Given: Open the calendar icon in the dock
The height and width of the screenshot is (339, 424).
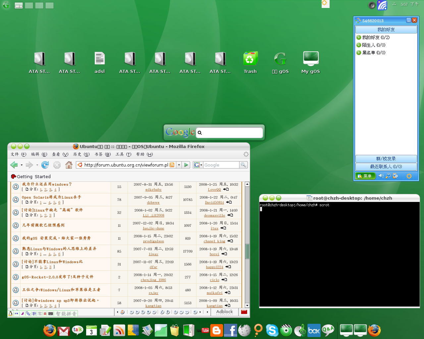Looking at the screenshot, I should tap(91, 330).
